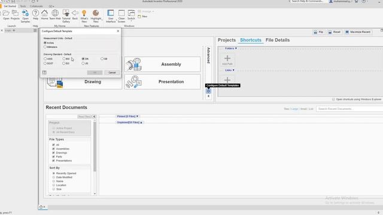The image size is (383, 215).
Task: Switch to the Shortcuts tab
Action: [251, 40]
